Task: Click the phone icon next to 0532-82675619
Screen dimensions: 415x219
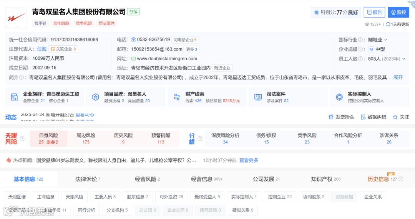Action: [133, 40]
